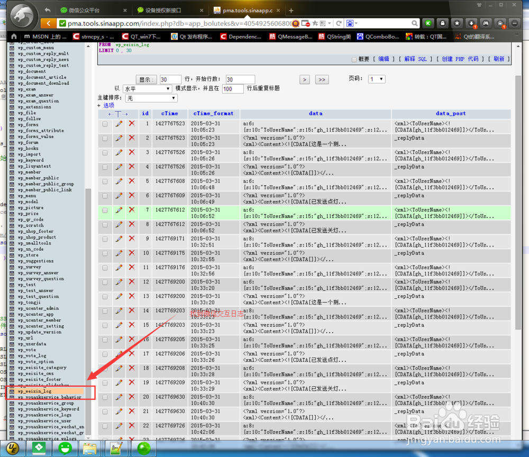Open the notepad app in taskbar
This screenshot has height=457, width=529.
(116, 448)
